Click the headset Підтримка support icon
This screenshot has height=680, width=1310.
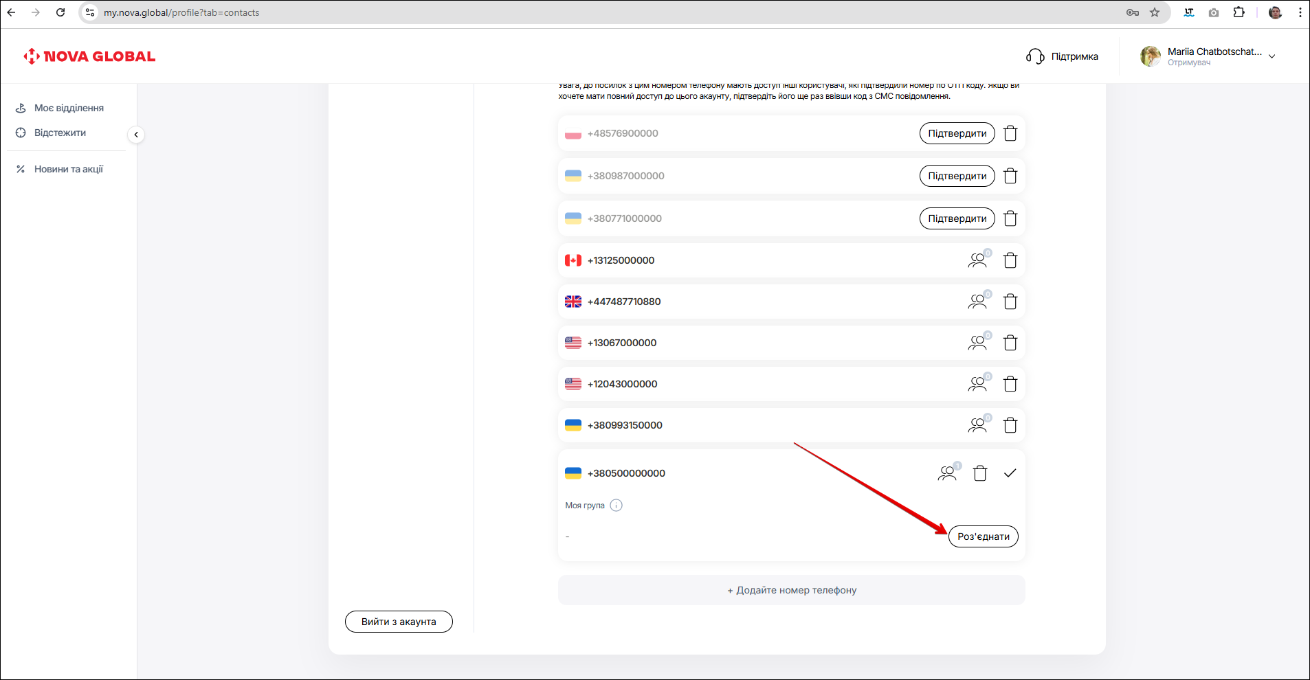click(x=1035, y=56)
